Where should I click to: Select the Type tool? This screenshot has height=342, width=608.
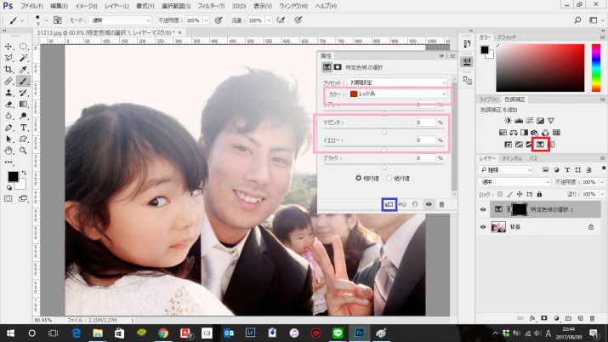(24, 127)
